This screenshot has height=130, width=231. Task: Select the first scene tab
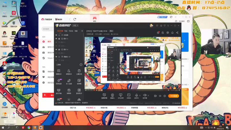60,31
